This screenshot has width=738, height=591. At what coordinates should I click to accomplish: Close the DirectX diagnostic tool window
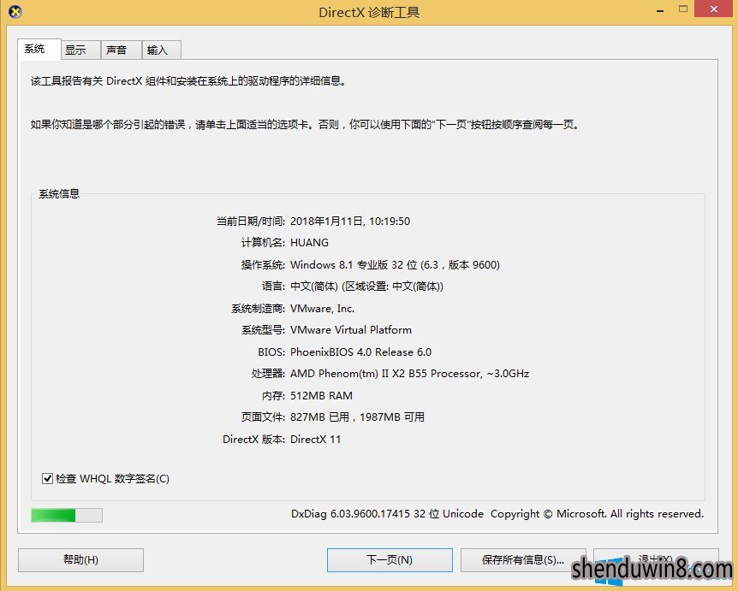715,9
